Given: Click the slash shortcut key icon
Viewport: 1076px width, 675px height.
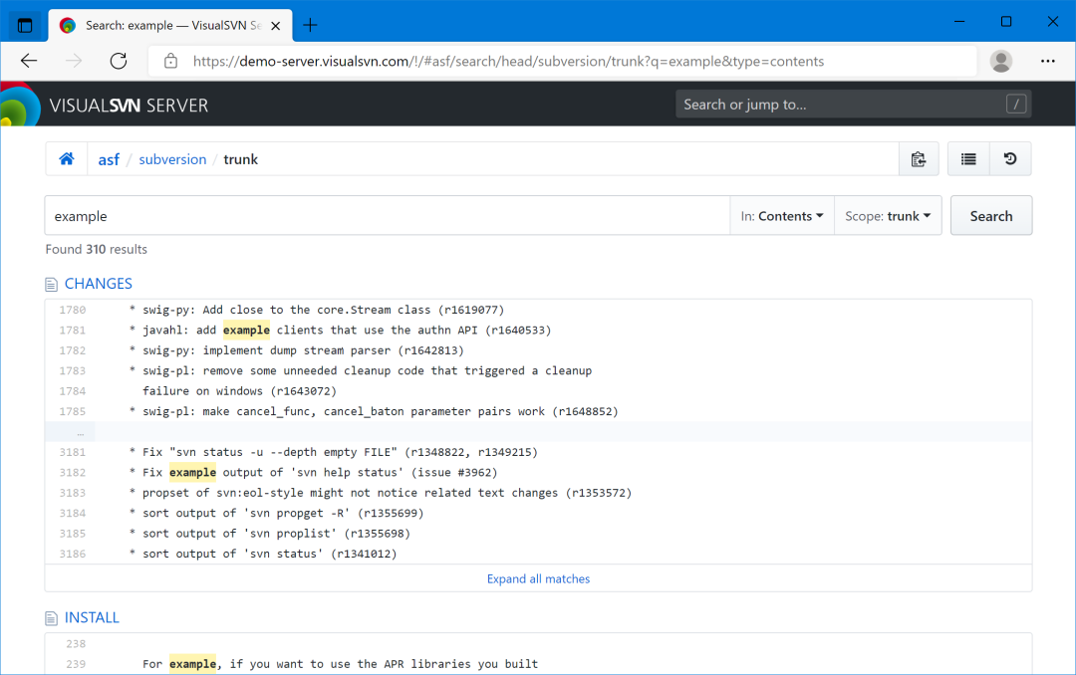Looking at the screenshot, I should pyautogui.click(x=1015, y=105).
